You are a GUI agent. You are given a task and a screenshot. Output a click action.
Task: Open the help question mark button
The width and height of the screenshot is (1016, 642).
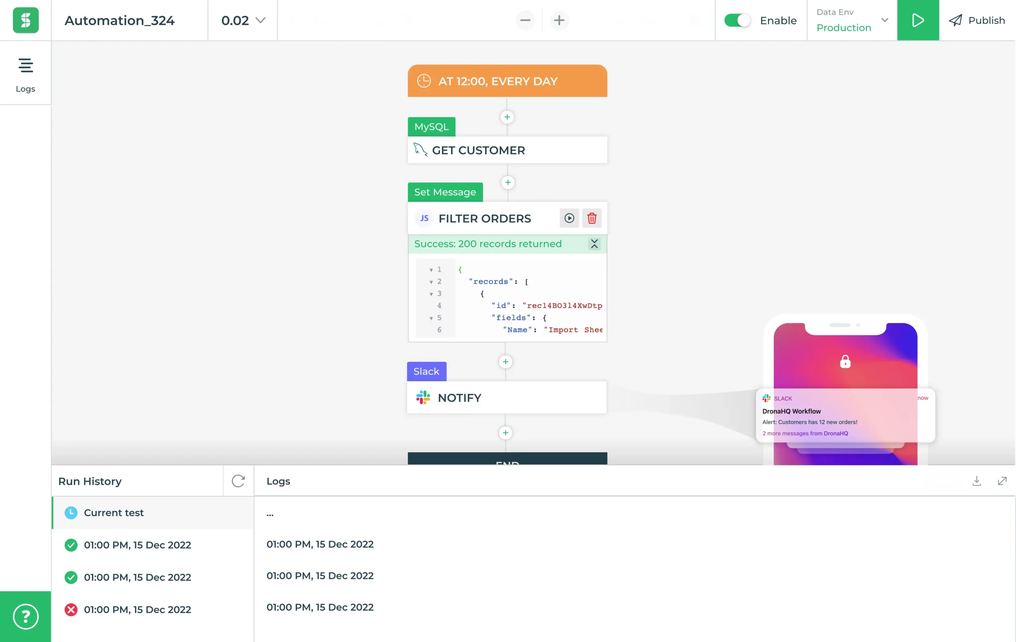point(25,616)
